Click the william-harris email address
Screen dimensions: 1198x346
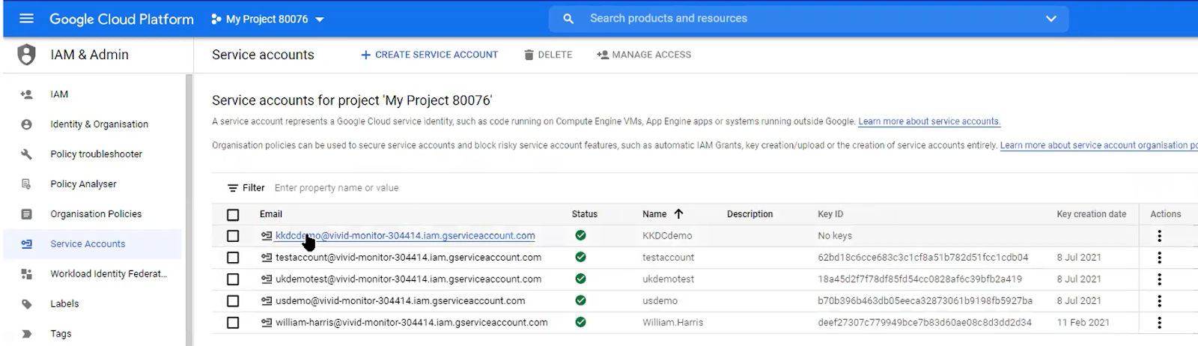[x=412, y=322]
